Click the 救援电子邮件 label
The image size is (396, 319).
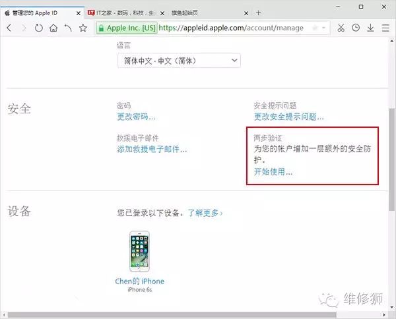(138, 138)
